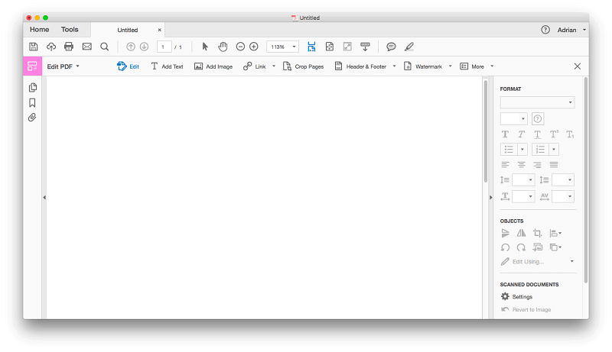Open scanned documents Settings

[x=517, y=297]
